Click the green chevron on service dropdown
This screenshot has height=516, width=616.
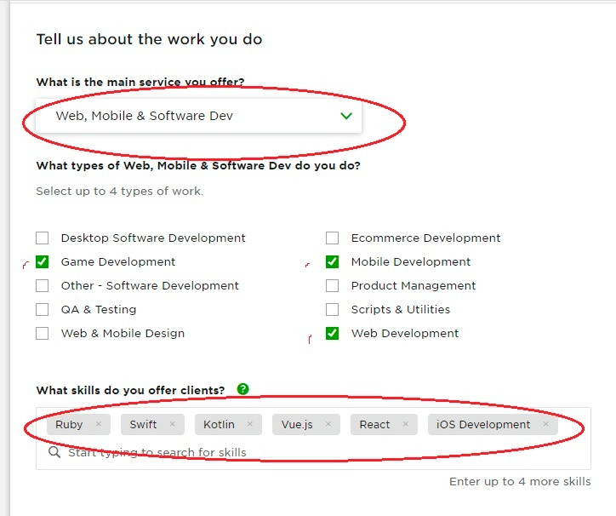(x=345, y=116)
